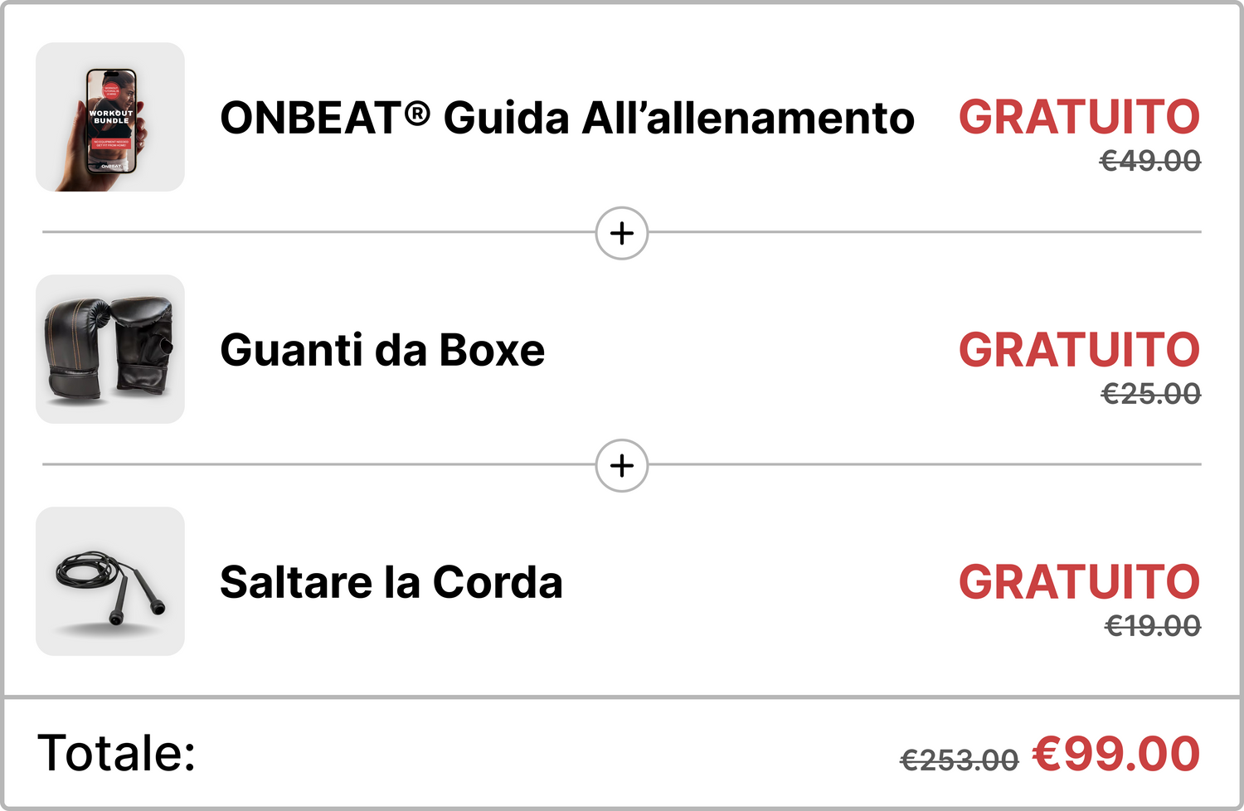1244x811 pixels.
Task: Click the plus icon above Saltare la Corda
Action: click(x=622, y=465)
